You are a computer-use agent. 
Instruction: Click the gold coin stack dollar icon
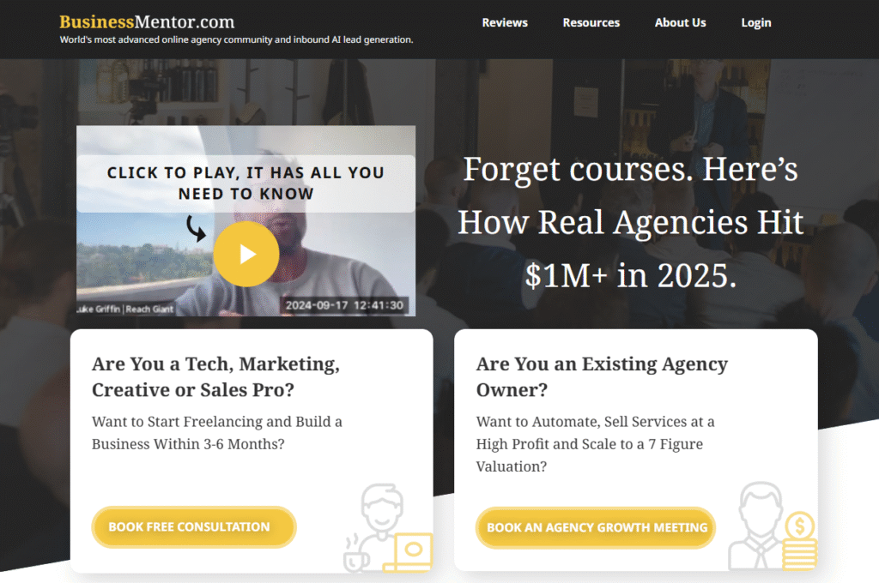click(x=799, y=540)
